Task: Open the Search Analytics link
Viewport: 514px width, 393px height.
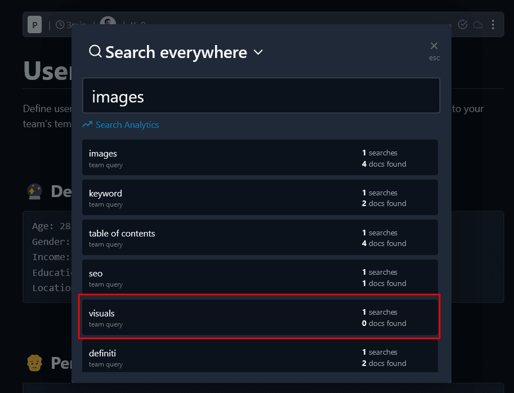Action: point(127,125)
